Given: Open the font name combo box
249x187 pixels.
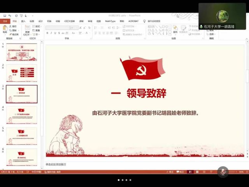Looking at the screenshot, I should point(58,28).
